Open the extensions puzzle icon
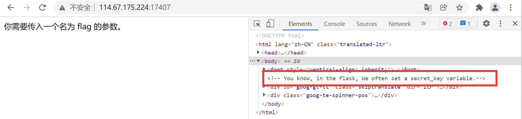Viewport: 522px width, 119px height. pyautogui.click(x=479, y=8)
